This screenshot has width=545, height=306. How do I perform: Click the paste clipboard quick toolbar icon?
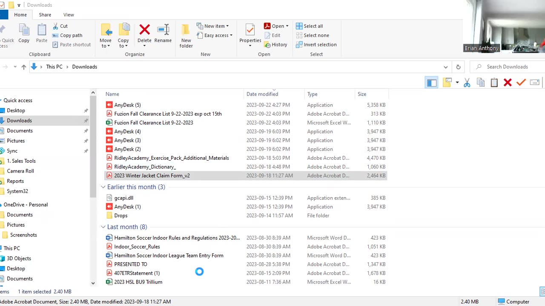pyautogui.click(x=494, y=82)
